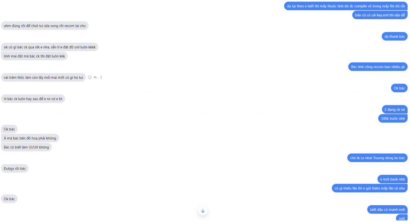The height and width of the screenshot is (222, 410).
Task: Select the "e mới bank nhé" bubble
Action: tap(392, 179)
